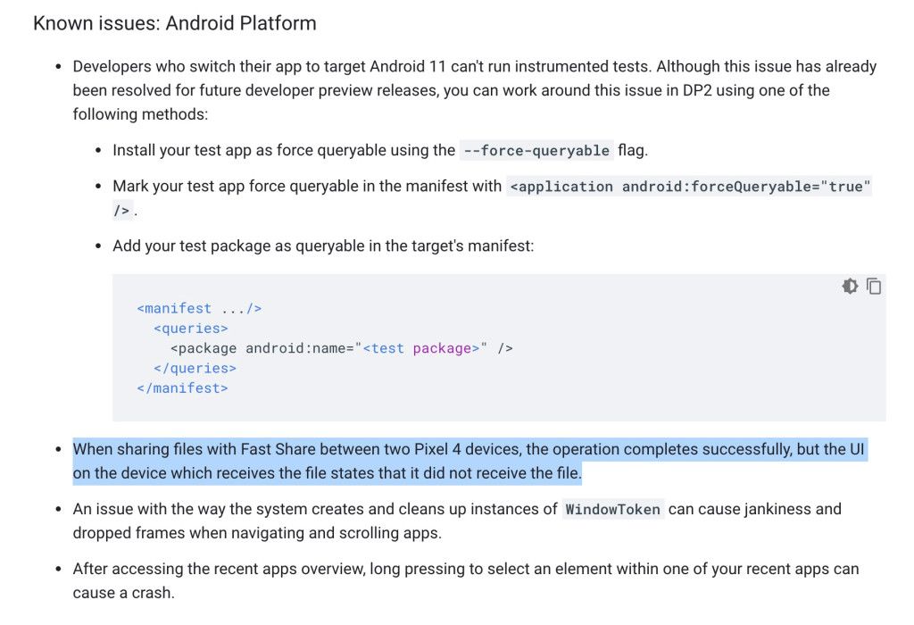The height and width of the screenshot is (625, 914).
Task: Click the opening <queries> tag in code
Action: pos(191,328)
